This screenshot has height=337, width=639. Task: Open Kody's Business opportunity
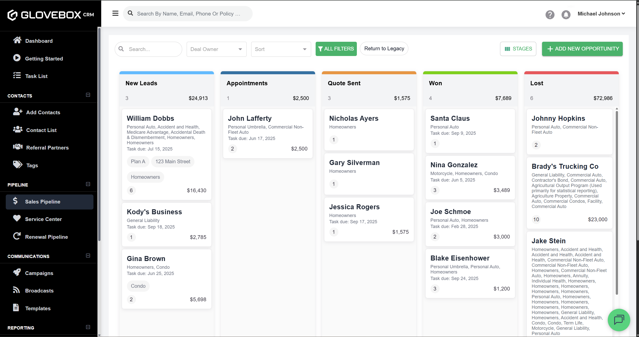tap(166, 224)
